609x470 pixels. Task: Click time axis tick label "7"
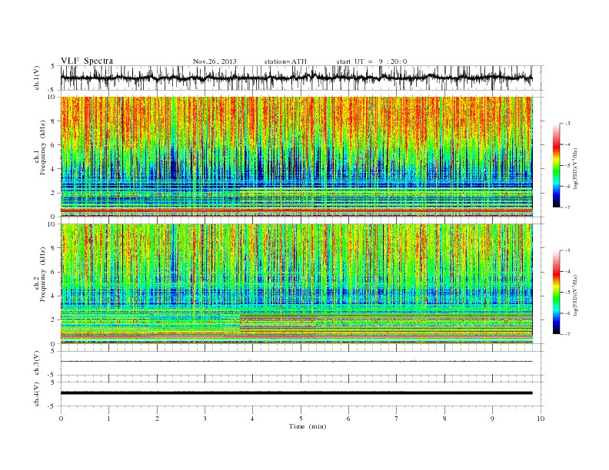pyautogui.click(x=397, y=419)
